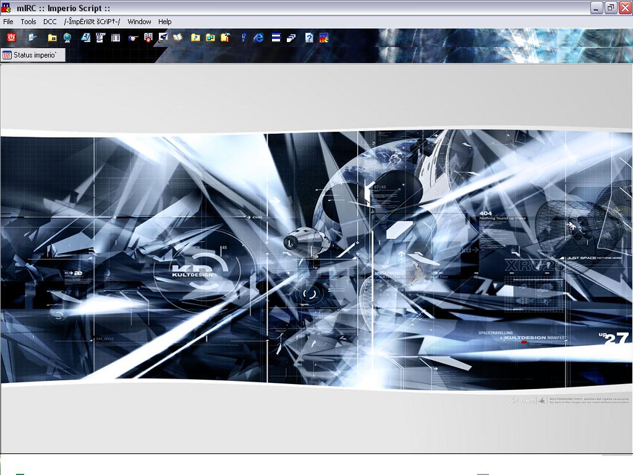
Task: Open mIRC Options from the toolbar
Action: 32,38
